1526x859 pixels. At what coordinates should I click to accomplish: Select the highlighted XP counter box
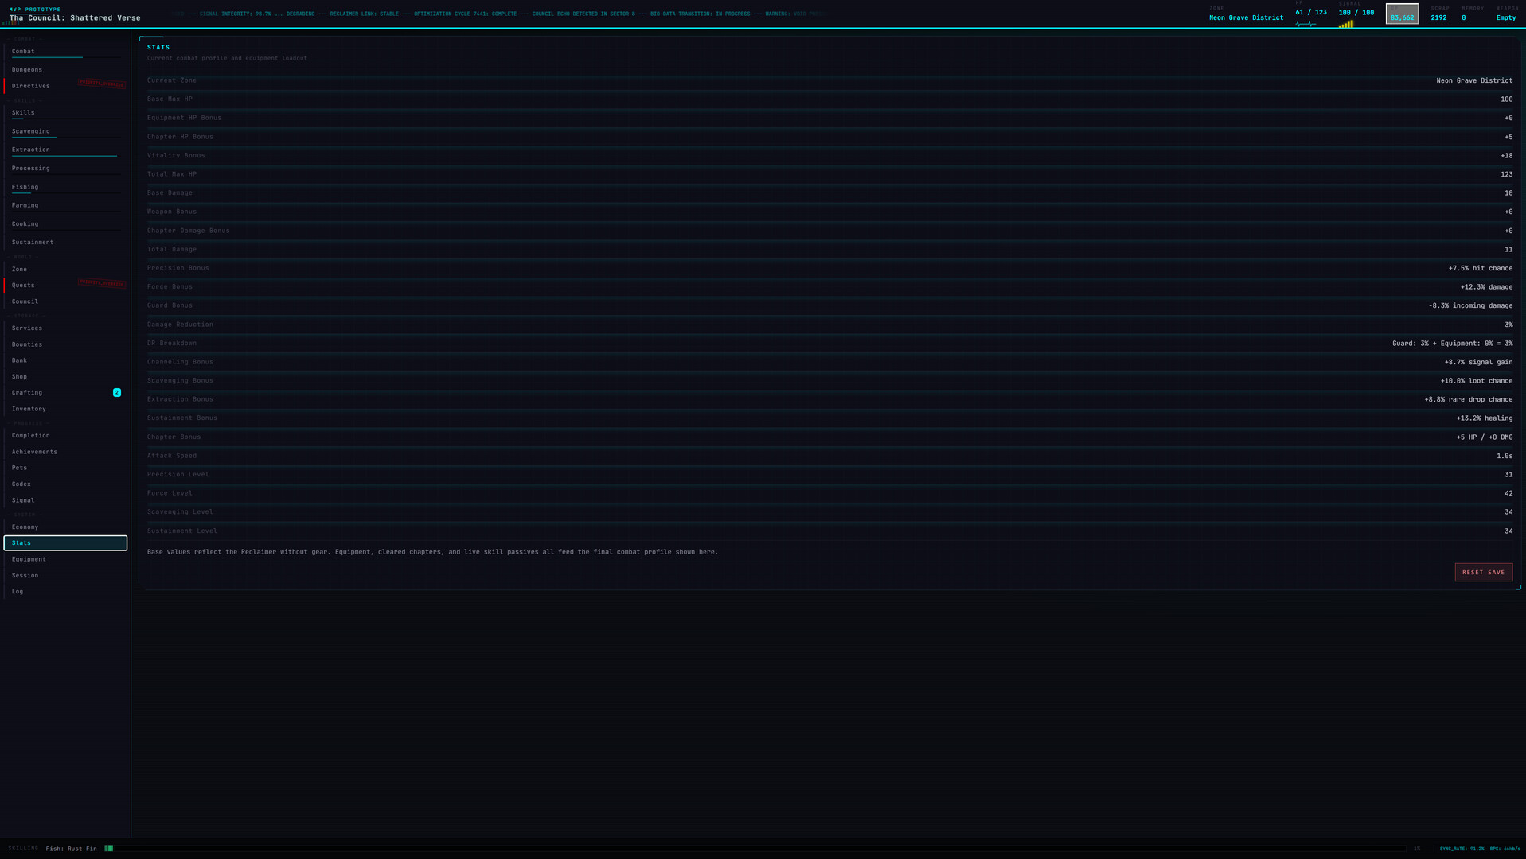pyautogui.click(x=1402, y=14)
